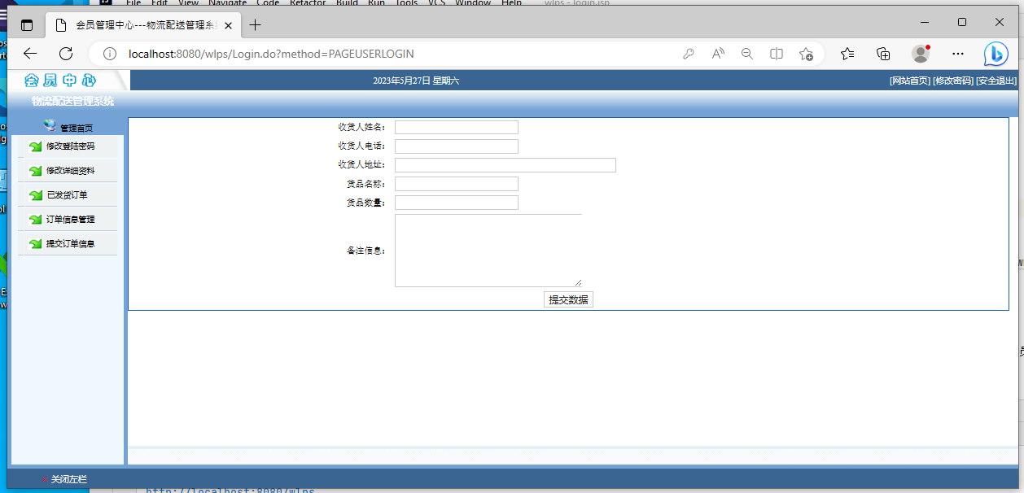1024x493 pixels.
Task: Open 订单信息管理 menu item
Action: (x=70, y=220)
